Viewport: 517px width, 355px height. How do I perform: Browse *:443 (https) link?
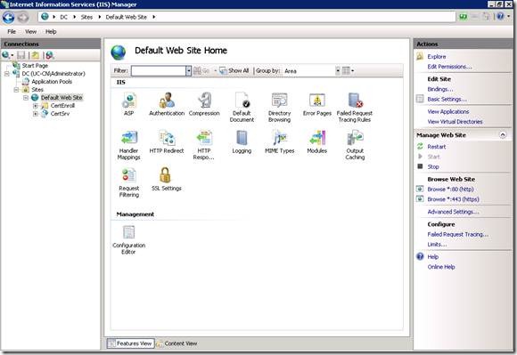[x=453, y=199]
